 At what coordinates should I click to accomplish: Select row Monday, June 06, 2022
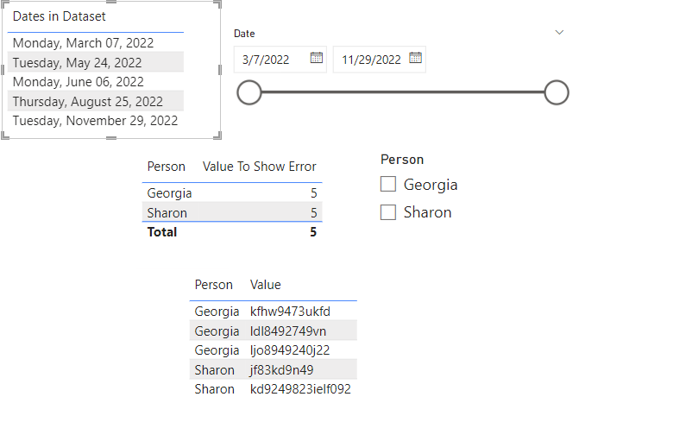(x=95, y=82)
